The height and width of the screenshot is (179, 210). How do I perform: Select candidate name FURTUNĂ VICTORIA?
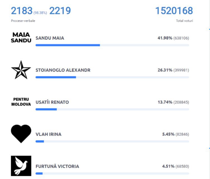[57, 166]
